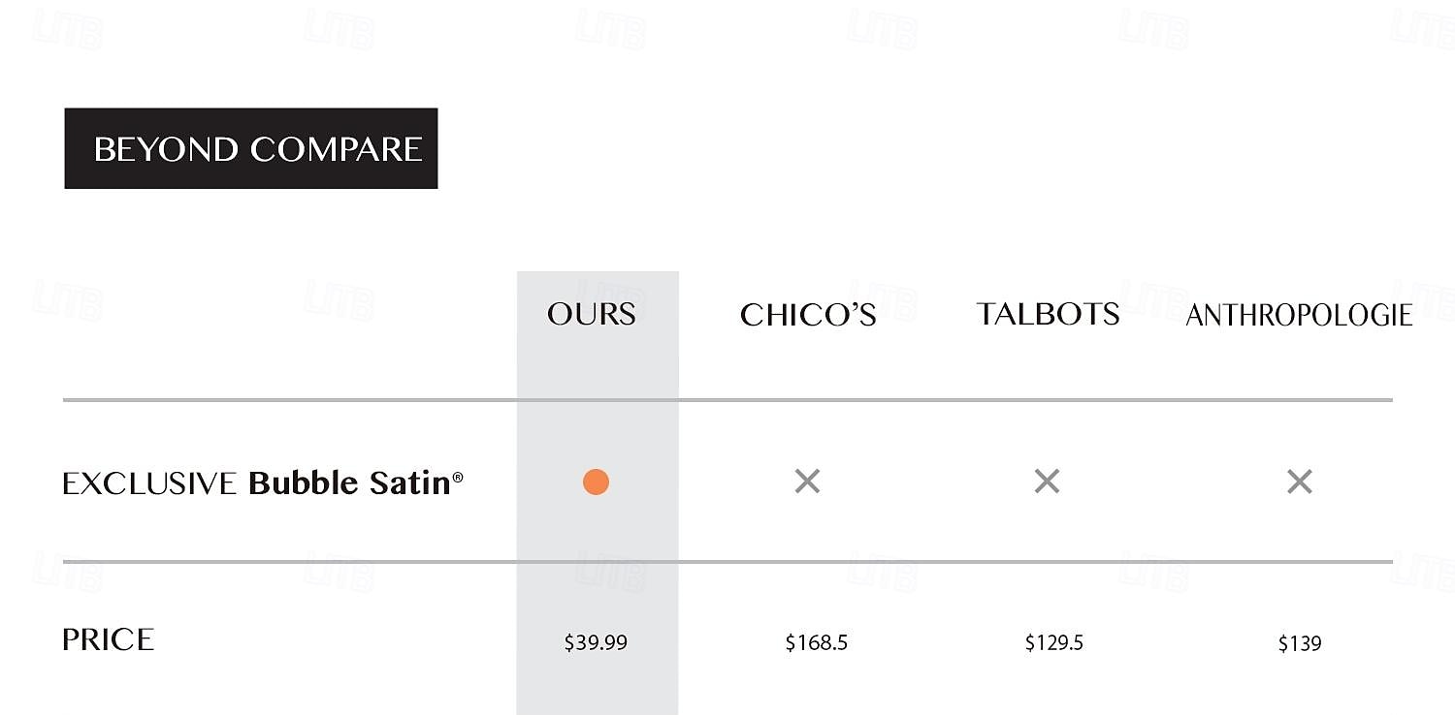Click the X mark under CHICO'S
Viewport: 1455px width, 715px height.
click(x=807, y=481)
